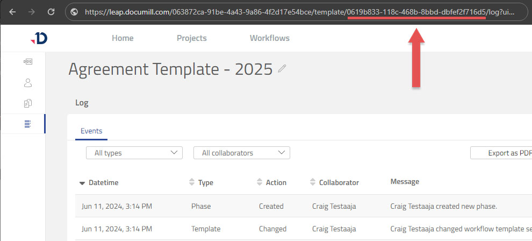Click the Documill logo

point(40,38)
